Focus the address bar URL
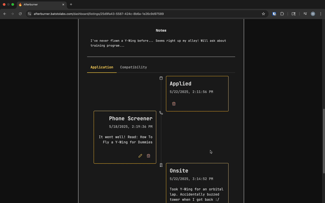The width and height of the screenshot is (325, 203). (99, 14)
